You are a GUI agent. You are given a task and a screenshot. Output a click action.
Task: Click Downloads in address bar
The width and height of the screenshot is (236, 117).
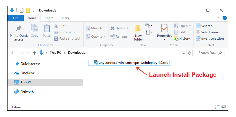click(76, 53)
